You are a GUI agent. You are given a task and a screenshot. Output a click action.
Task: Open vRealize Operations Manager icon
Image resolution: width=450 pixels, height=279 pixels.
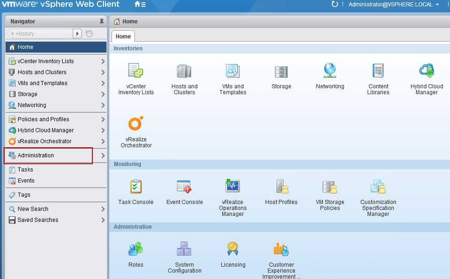pyautogui.click(x=233, y=187)
